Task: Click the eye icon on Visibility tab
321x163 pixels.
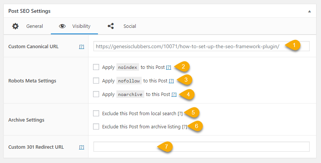Action: point(63,26)
